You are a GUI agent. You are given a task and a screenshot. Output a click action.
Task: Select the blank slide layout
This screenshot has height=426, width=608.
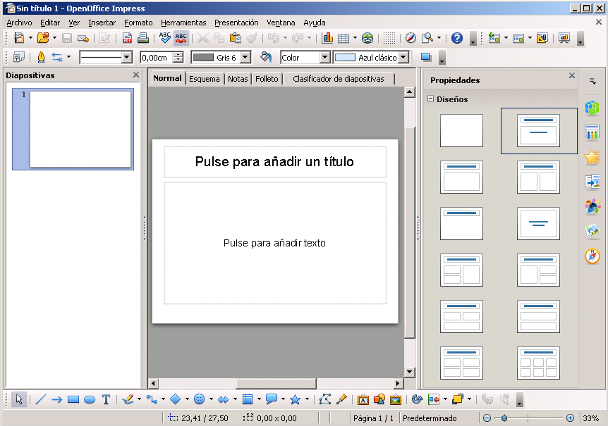point(461,130)
